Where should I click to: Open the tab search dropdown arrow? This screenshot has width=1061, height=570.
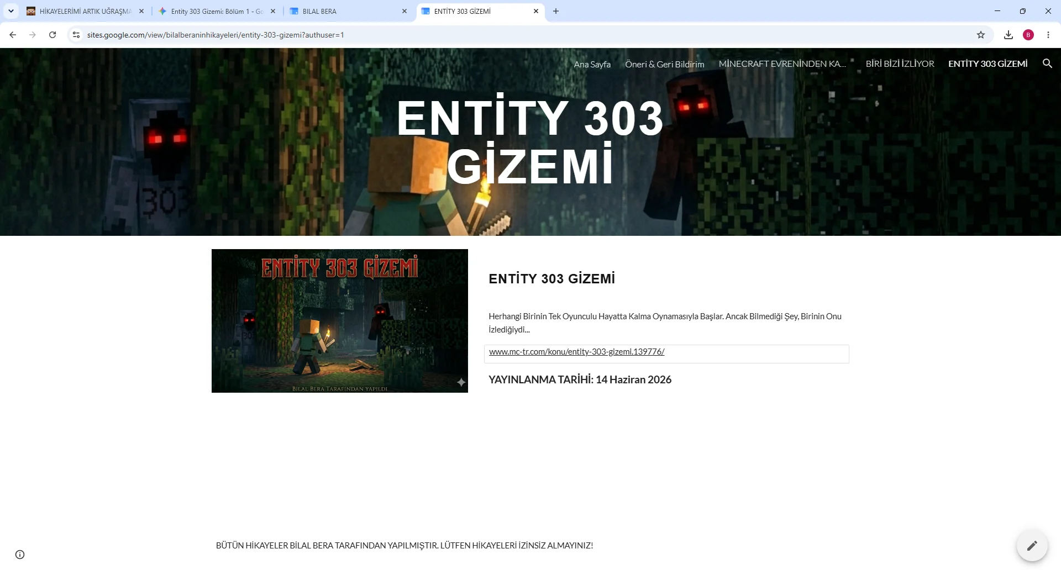coord(10,11)
